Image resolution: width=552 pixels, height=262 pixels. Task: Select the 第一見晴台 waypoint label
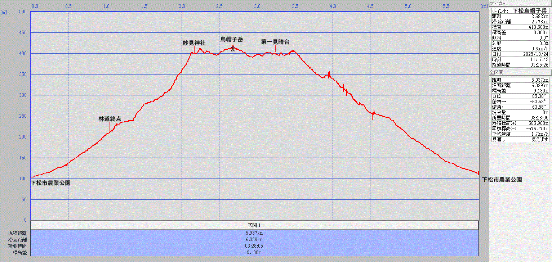(x=275, y=42)
